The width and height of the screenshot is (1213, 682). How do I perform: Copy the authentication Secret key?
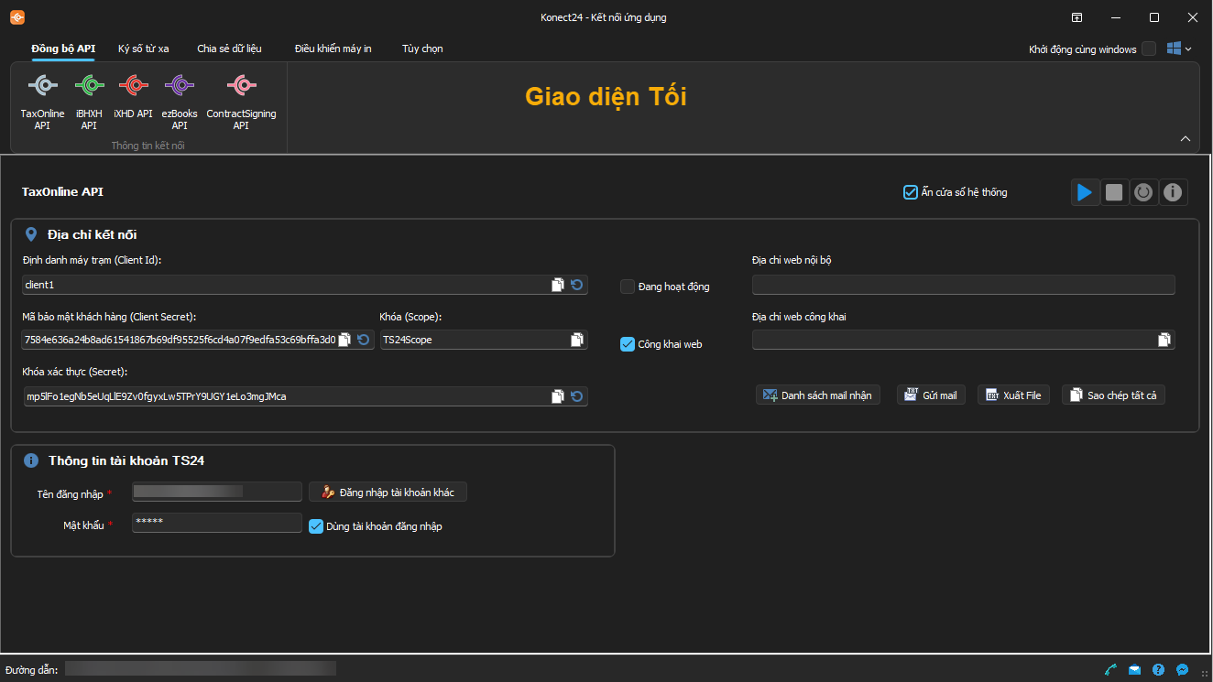point(558,396)
